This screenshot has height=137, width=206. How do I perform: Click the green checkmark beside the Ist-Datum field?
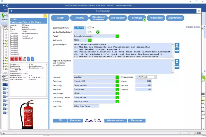pyautogui.click(x=98, y=32)
